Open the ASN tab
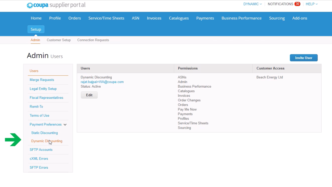This screenshot has height=187, width=332. pyautogui.click(x=136, y=18)
